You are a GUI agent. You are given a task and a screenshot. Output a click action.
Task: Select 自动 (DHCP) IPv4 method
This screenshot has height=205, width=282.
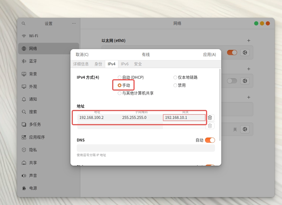(x=131, y=77)
